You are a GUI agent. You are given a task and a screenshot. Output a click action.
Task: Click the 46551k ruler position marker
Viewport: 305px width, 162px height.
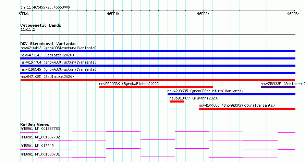point(113,14)
